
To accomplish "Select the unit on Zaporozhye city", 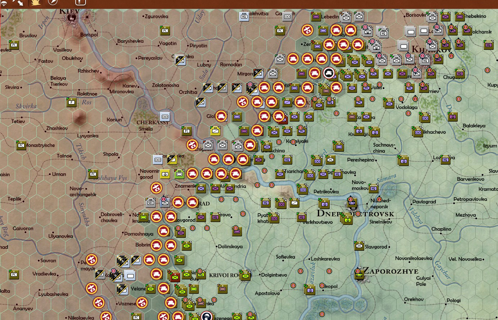I will click(359, 274).
